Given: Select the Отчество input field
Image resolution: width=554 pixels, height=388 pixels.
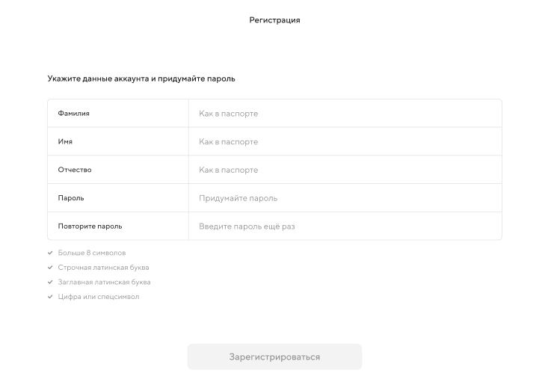Looking at the screenshot, I should coord(344,170).
